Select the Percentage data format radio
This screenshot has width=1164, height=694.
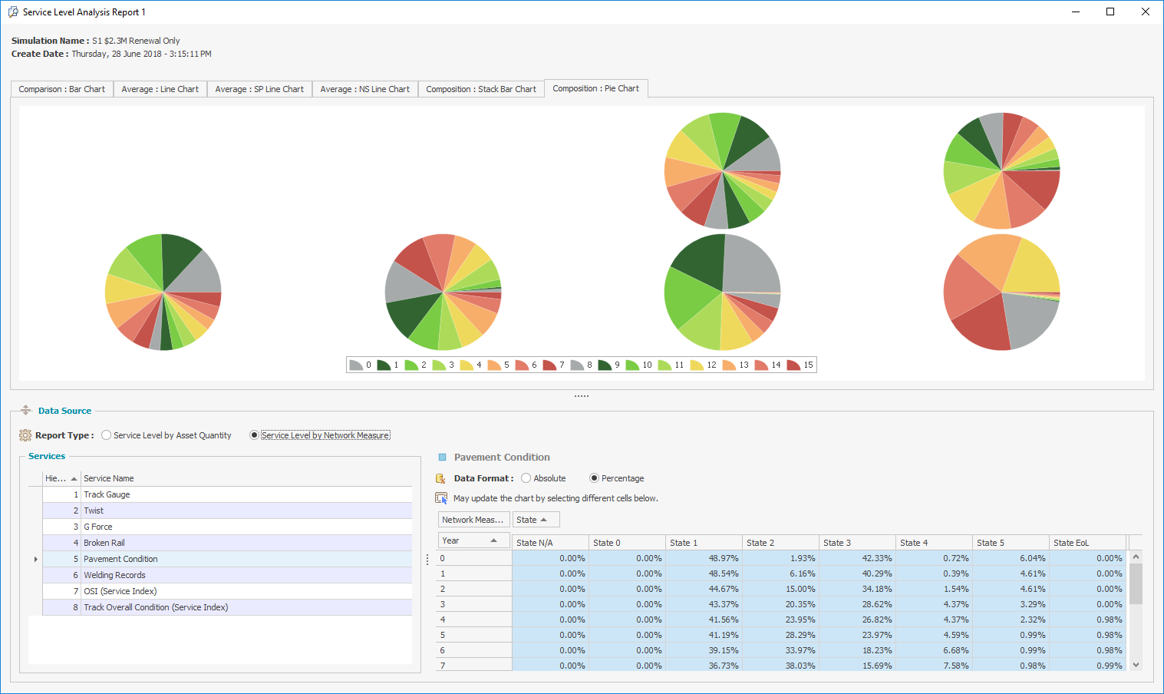click(x=594, y=478)
